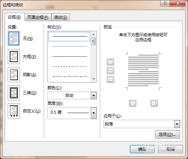Click style list scroll down arrow
The image size is (188, 159).
(93, 79)
